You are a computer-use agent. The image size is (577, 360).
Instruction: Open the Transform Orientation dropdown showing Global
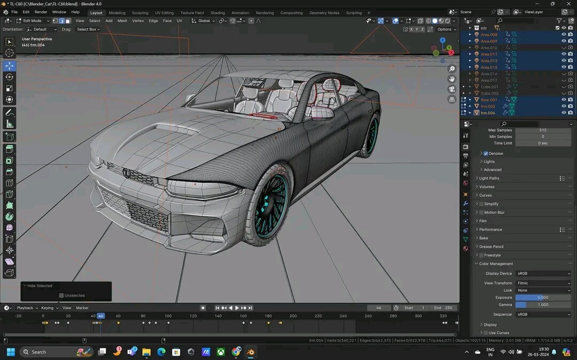(205, 21)
